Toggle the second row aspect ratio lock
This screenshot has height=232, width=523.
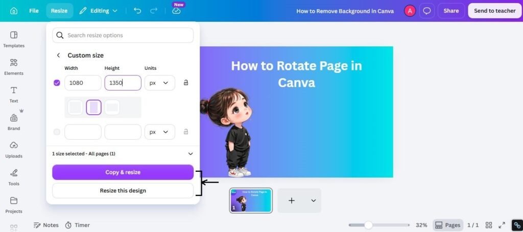186,132
